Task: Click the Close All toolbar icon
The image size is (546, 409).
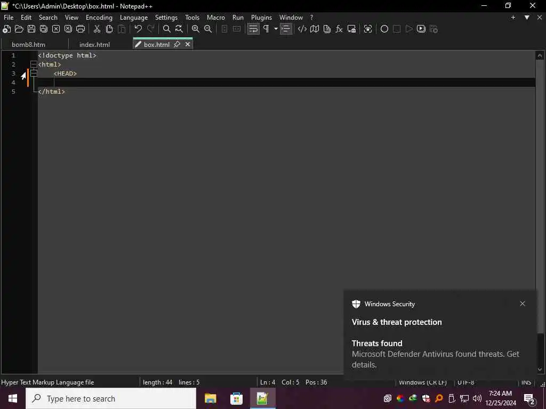Action: (x=68, y=29)
